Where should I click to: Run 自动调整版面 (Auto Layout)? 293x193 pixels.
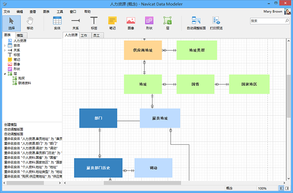tap(196, 23)
